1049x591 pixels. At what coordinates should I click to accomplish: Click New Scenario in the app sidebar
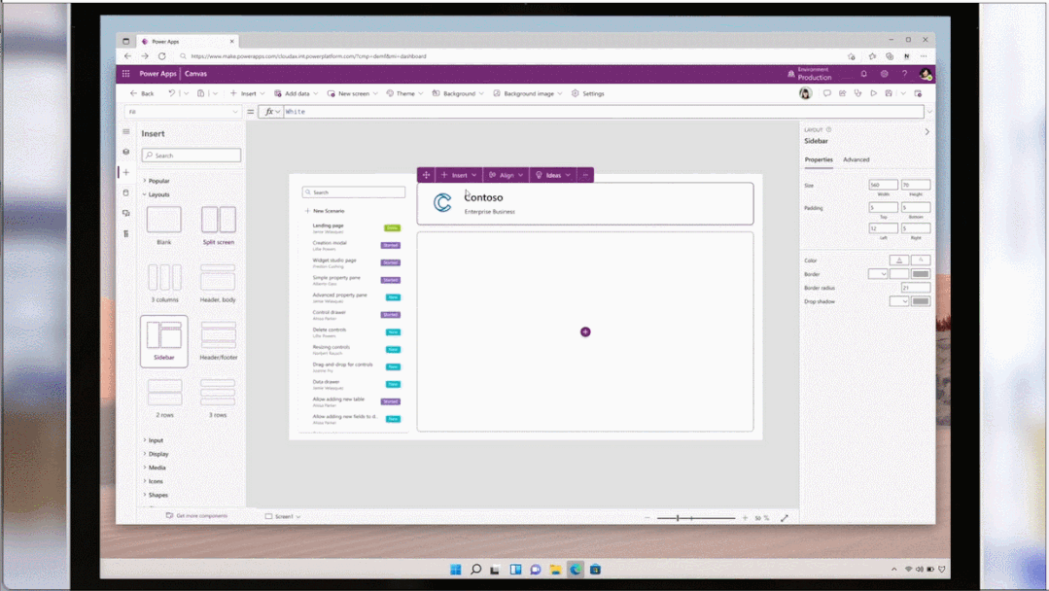(325, 211)
